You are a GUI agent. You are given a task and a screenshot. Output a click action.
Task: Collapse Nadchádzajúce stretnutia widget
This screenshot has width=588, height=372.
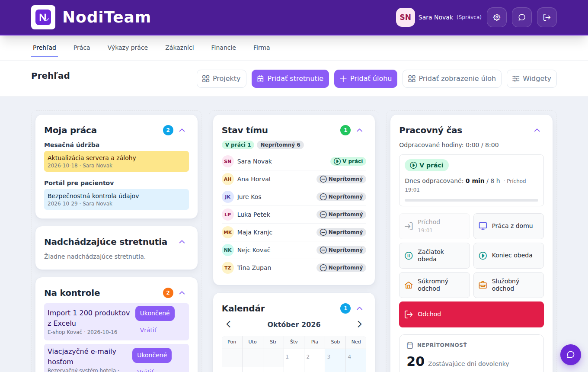pos(182,242)
